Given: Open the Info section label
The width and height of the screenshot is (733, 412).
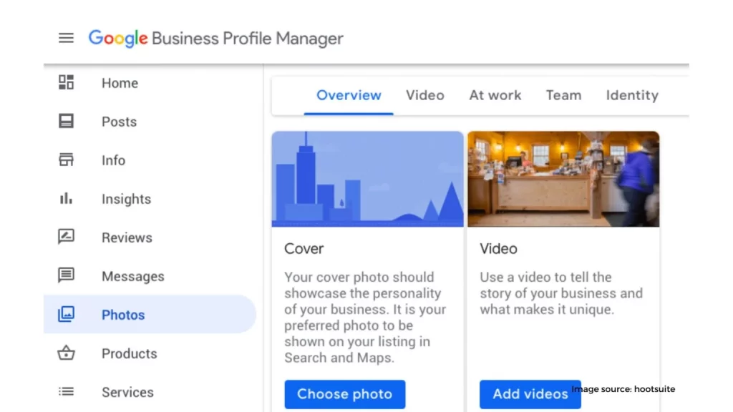Looking at the screenshot, I should click(x=114, y=161).
